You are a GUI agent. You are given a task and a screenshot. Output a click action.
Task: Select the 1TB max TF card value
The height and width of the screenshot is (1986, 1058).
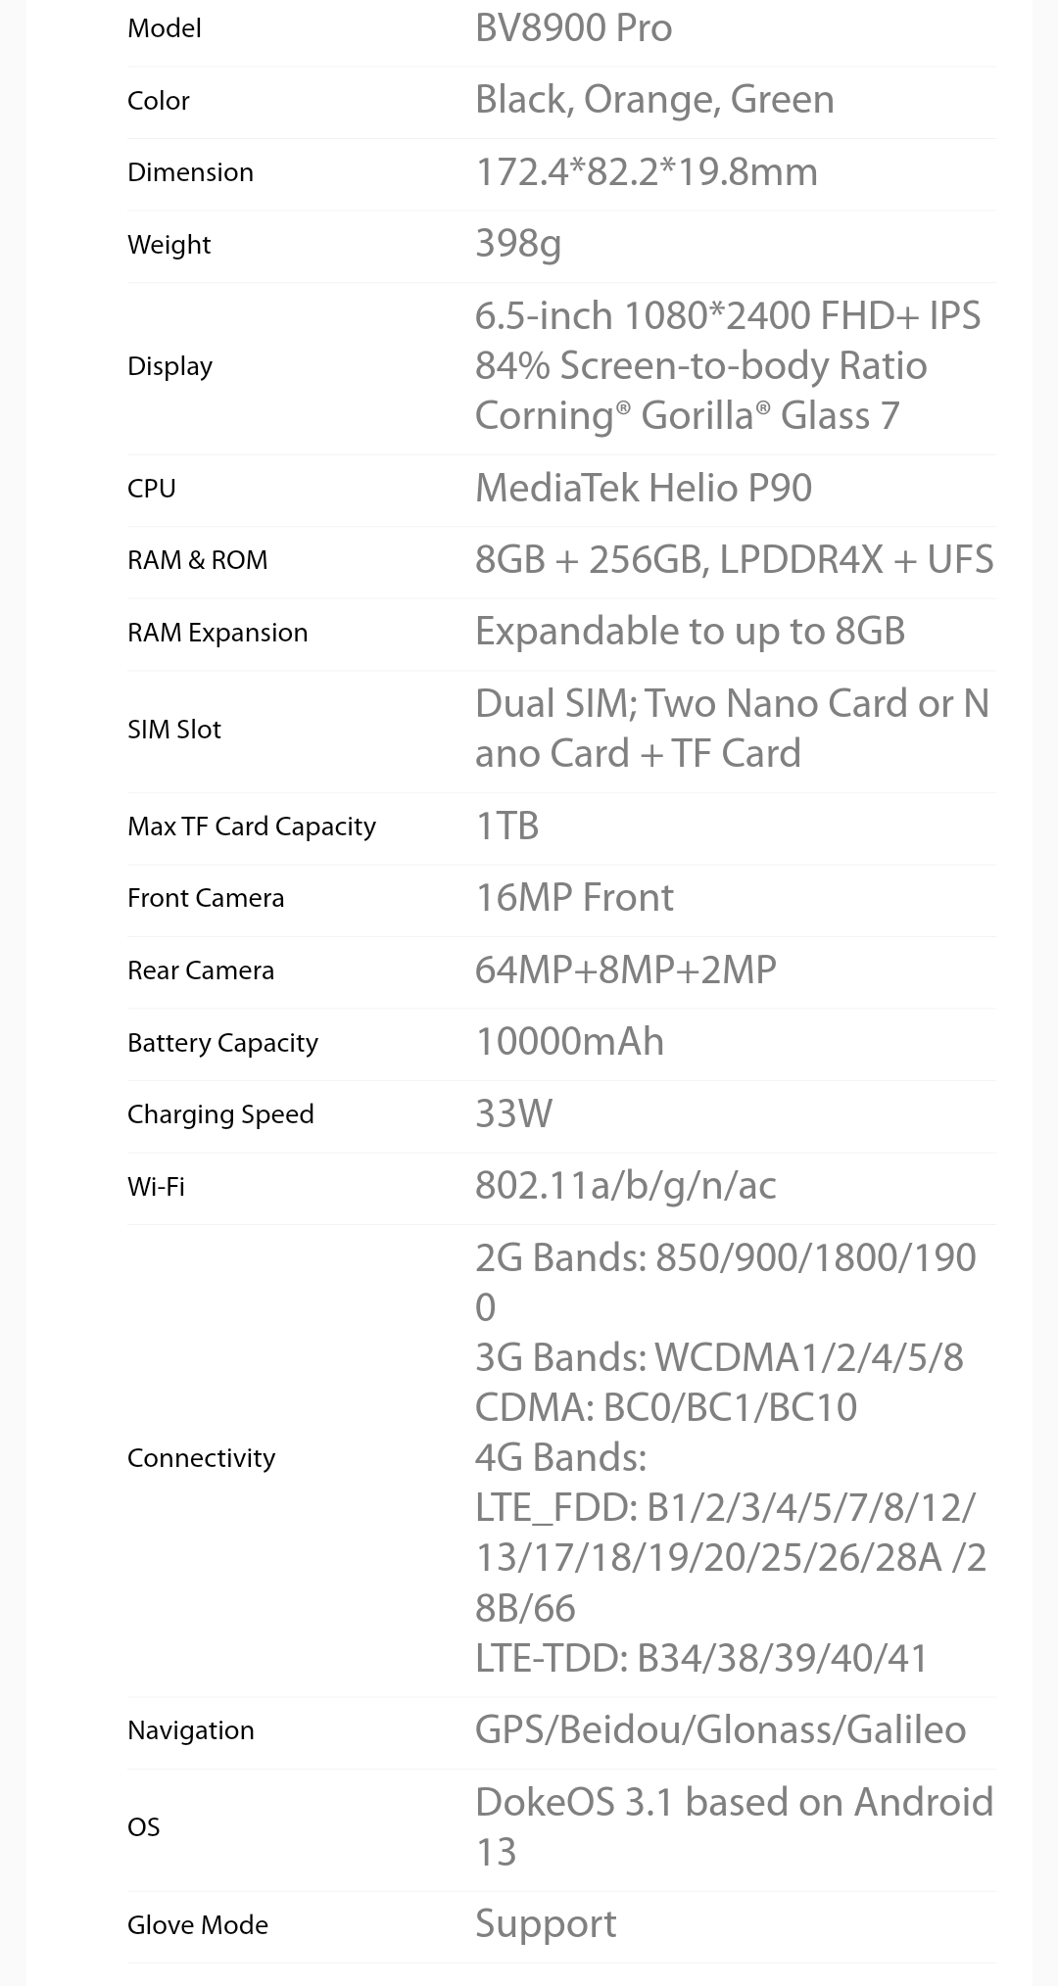click(507, 827)
